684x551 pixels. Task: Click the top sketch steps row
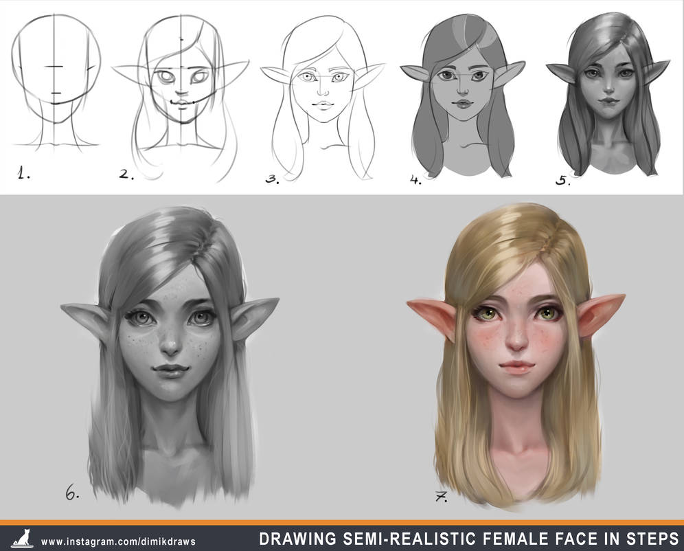tap(342, 96)
